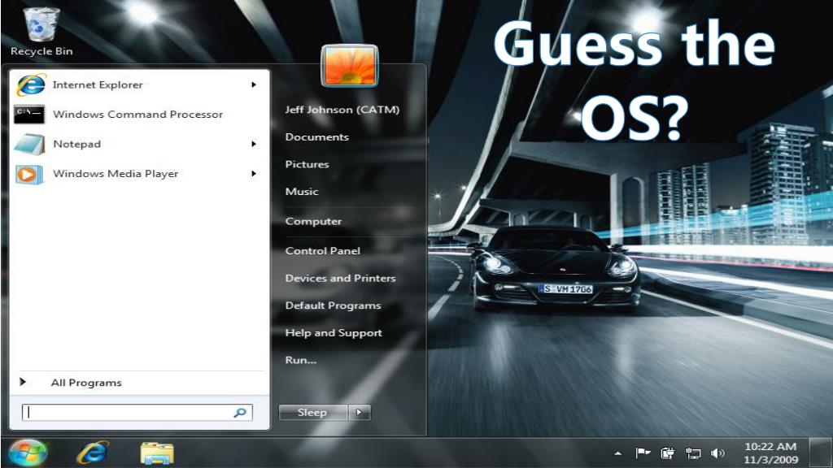Open Jeff Johnson (CATM) user folder
The image size is (833, 468).
tap(342, 110)
